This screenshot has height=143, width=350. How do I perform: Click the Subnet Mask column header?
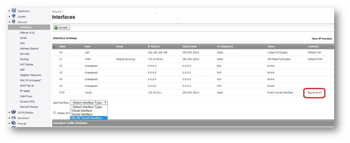pos(190,47)
